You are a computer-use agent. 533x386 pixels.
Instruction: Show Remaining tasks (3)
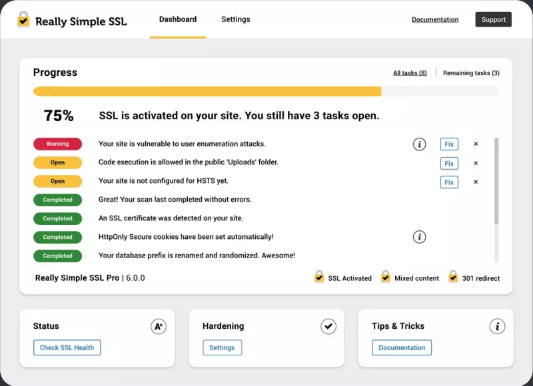point(471,73)
